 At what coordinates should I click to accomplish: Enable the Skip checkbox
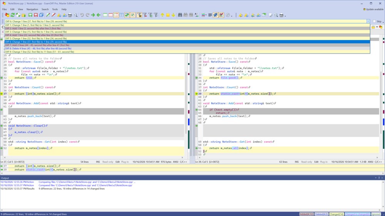(374, 21)
